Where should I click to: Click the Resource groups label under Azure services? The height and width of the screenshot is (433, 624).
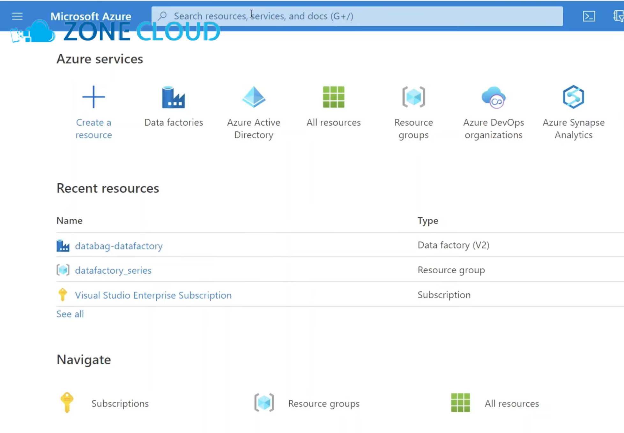tap(413, 128)
